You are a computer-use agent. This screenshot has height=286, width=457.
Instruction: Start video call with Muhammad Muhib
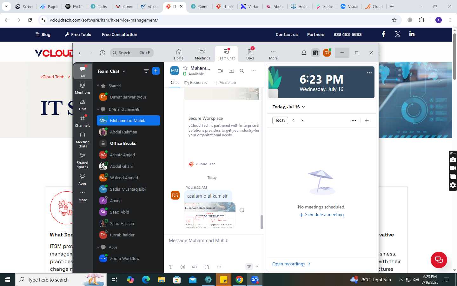coord(220,71)
